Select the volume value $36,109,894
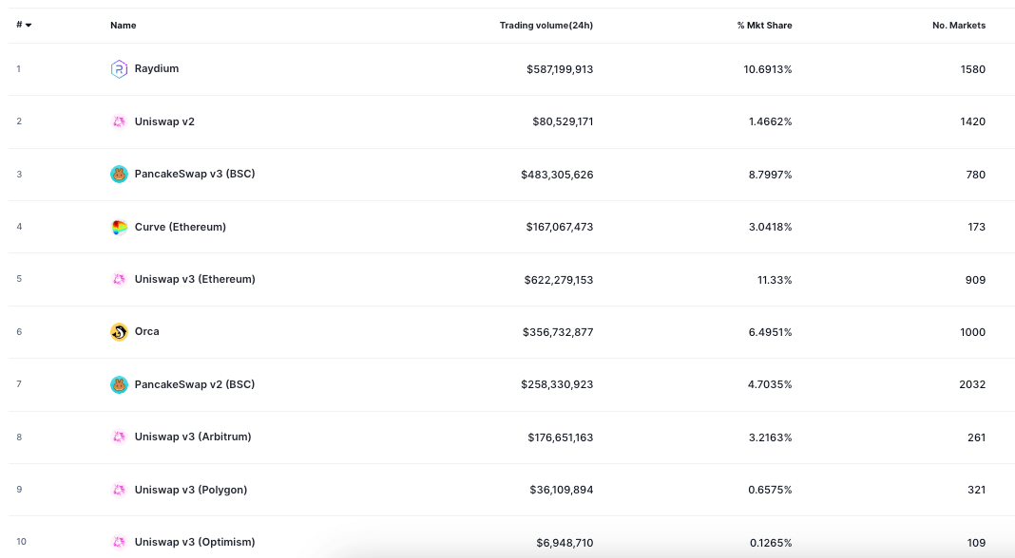Screen dimensions: 1015x558 (x=562, y=490)
